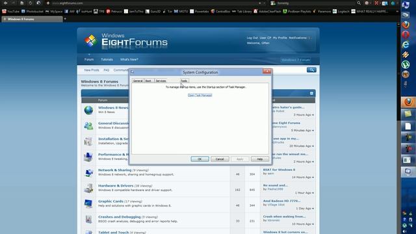
Task: Open a new browser tab with plus button
Action: pyautogui.click(x=65, y=19)
